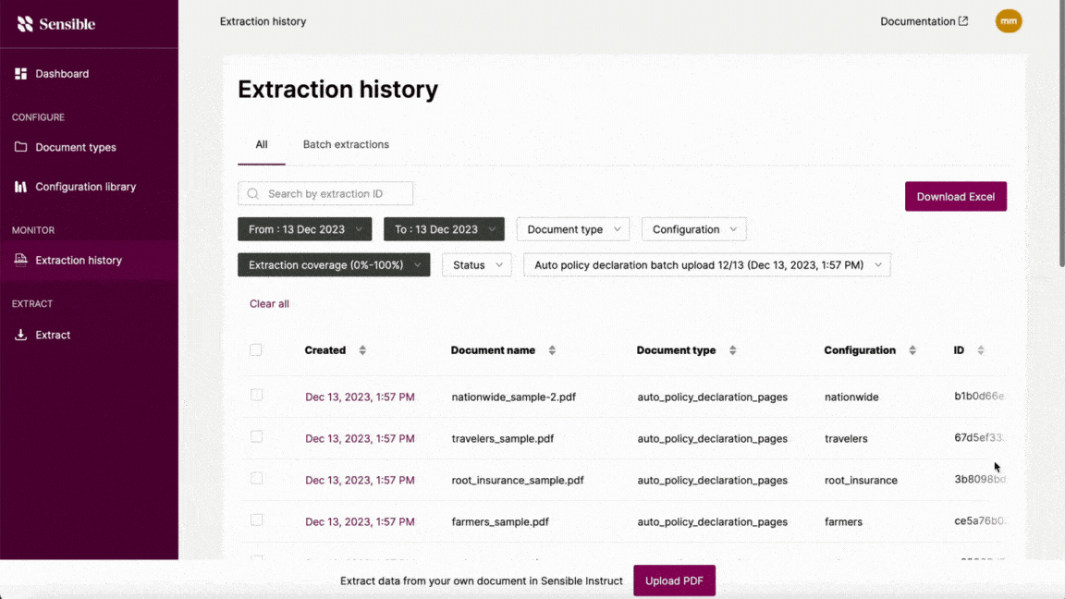Open Dashboard from the sidebar
The image size is (1065, 599).
[x=62, y=73]
